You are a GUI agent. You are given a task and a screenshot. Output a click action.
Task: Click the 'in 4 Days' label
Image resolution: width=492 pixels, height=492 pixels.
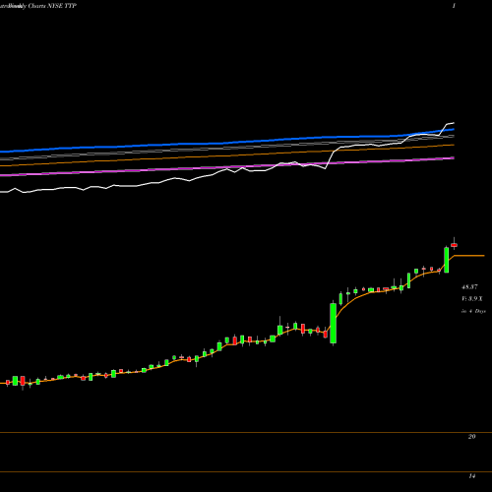[x=473, y=311]
